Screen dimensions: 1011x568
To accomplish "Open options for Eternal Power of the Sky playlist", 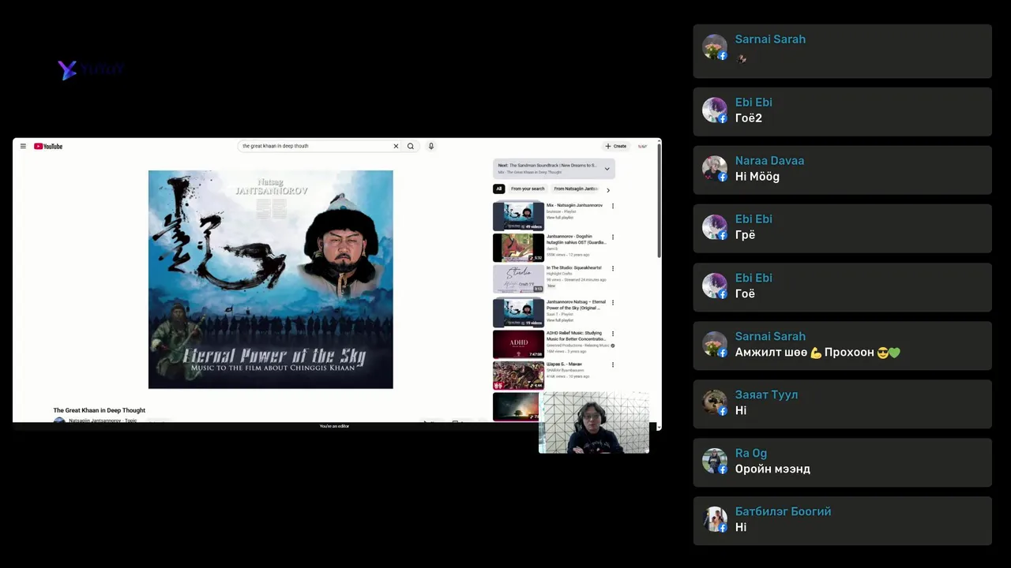I will point(613,302).
